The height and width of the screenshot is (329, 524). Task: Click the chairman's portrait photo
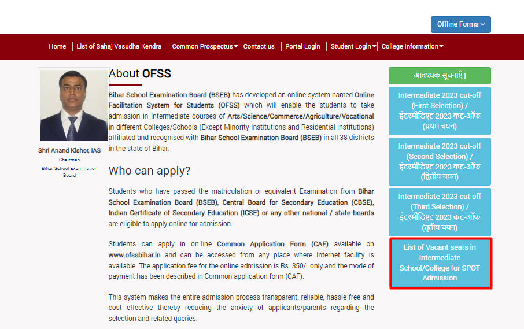point(74,105)
